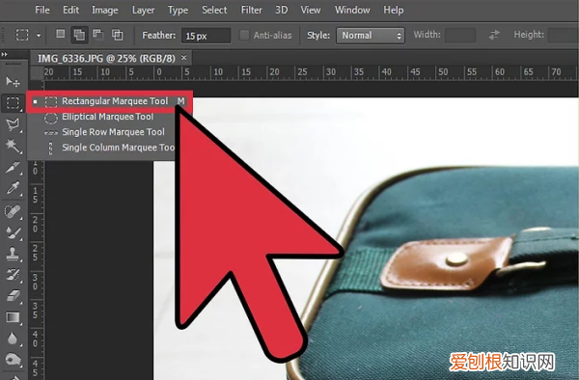The width and height of the screenshot is (579, 380).
Task: Close the IMG_6336.JPG document tab
Action: (x=184, y=58)
